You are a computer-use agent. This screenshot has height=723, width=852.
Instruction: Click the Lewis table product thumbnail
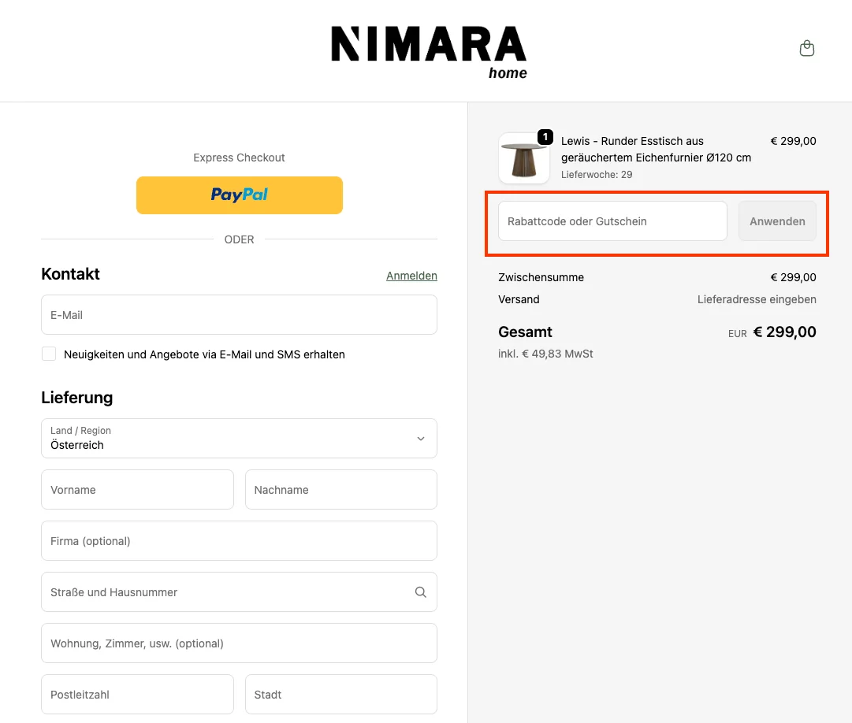(524, 158)
